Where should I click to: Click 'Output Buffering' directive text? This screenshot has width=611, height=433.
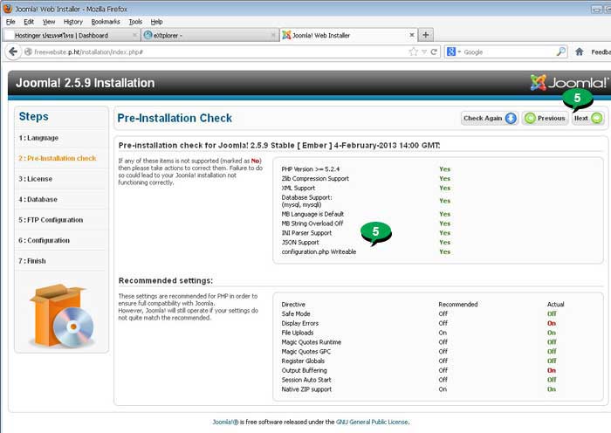[305, 370]
